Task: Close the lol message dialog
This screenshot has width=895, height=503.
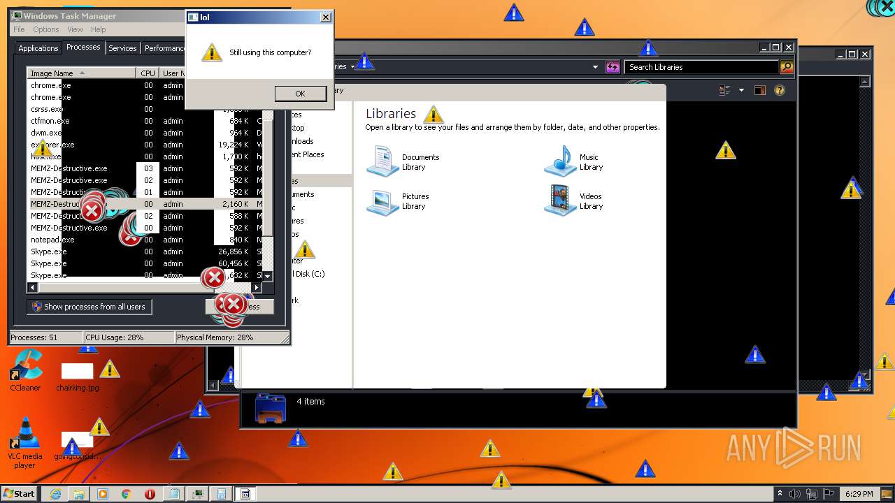Action: [x=325, y=17]
